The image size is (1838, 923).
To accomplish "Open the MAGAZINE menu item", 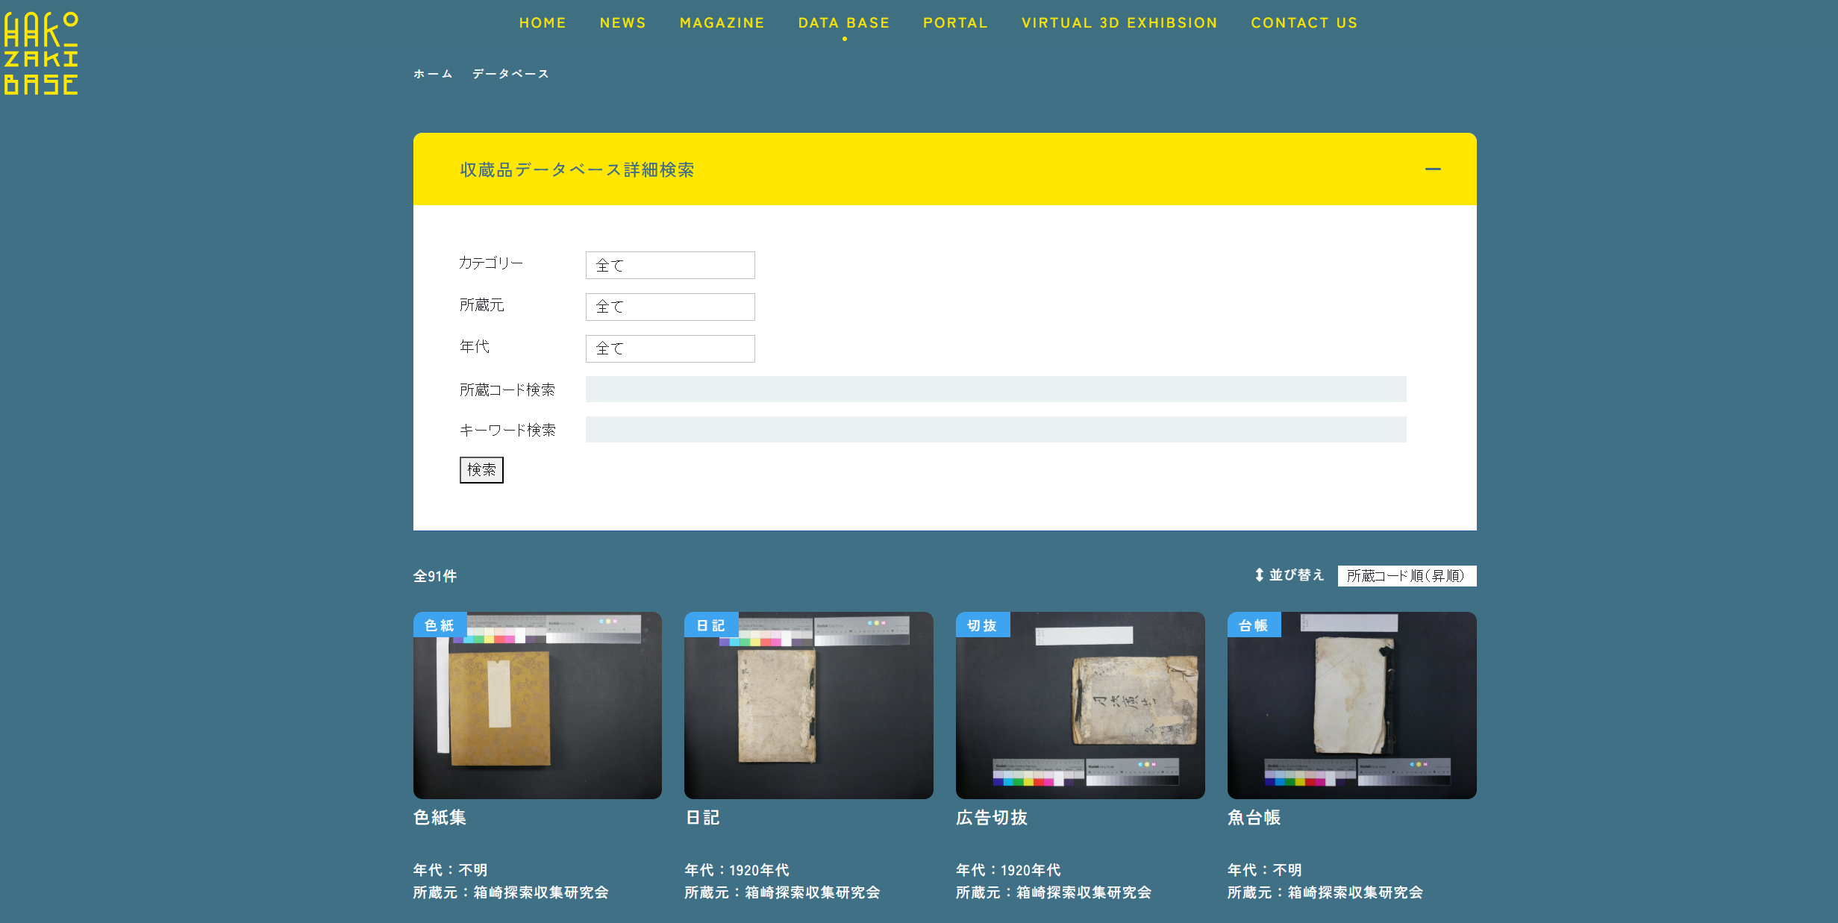I will (722, 22).
